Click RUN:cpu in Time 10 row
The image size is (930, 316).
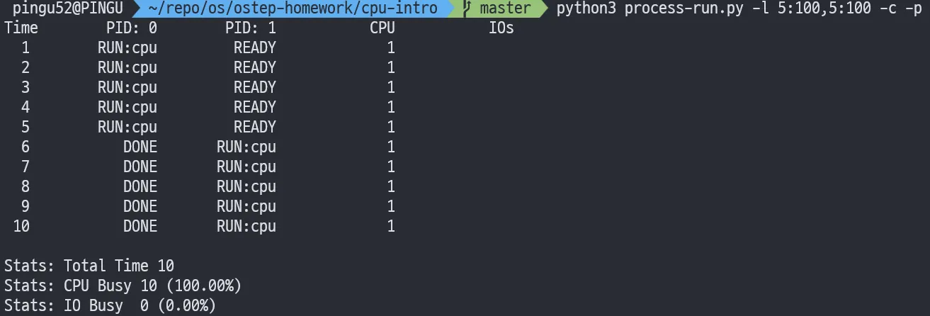coord(246,227)
